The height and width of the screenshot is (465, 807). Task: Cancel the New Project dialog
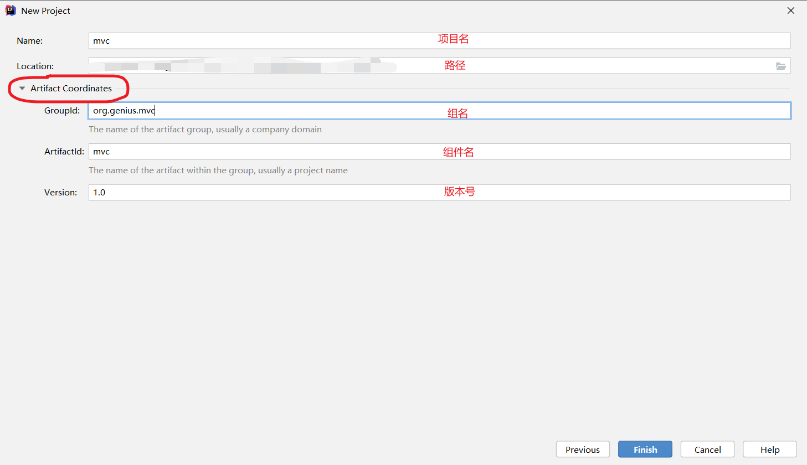(707, 449)
